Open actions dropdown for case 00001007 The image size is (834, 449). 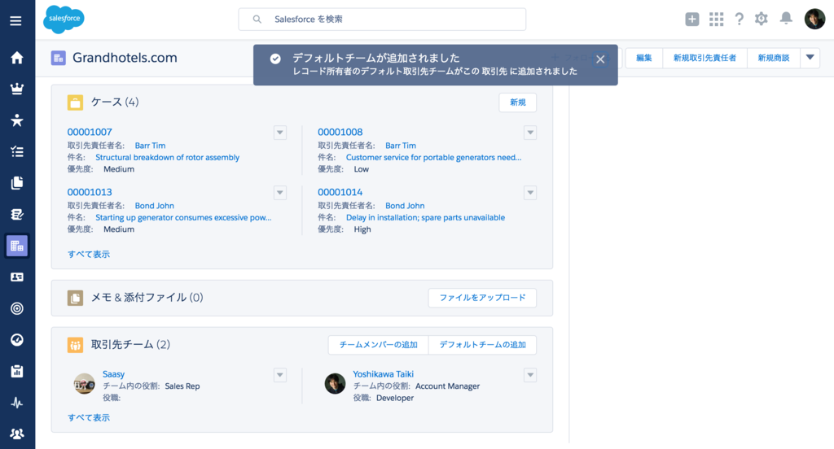click(x=280, y=133)
